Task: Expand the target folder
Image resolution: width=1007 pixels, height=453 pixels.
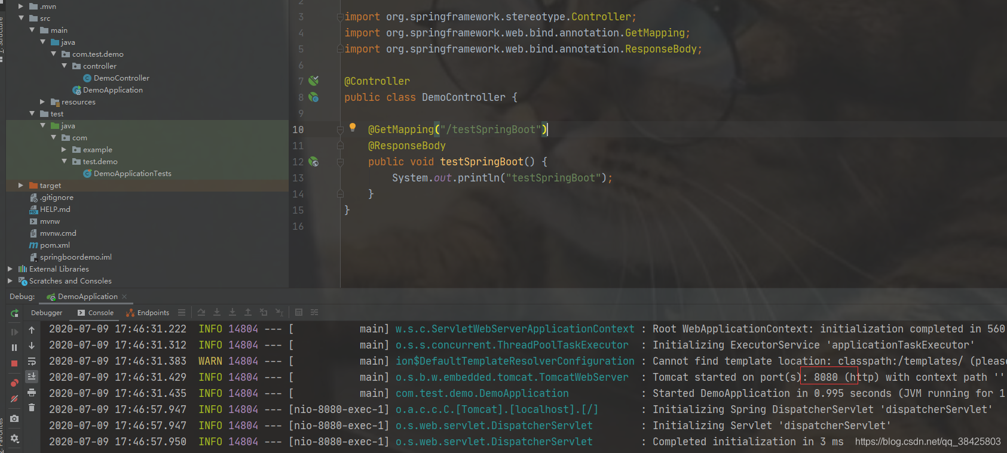Action: (22, 185)
